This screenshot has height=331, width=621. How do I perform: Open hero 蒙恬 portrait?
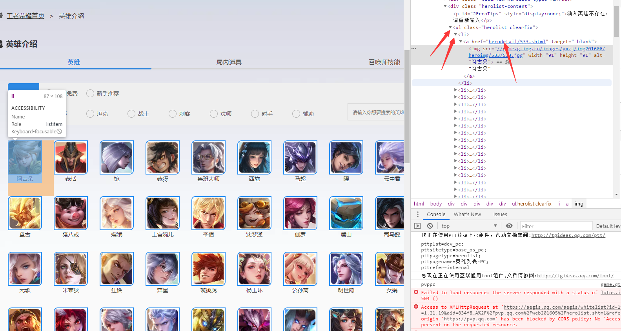pyautogui.click(x=71, y=157)
